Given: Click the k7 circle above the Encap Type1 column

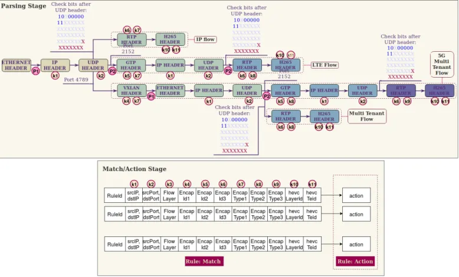Looking at the screenshot, I should point(241,184).
